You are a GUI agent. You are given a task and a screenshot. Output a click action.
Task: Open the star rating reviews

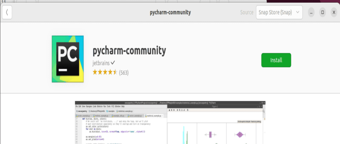(105, 72)
